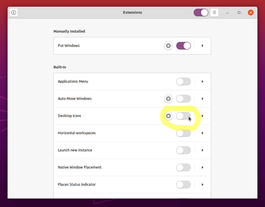The height and width of the screenshot is (207, 265).
Task: Expand Launch new instance details arrow
Action: click(202, 150)
